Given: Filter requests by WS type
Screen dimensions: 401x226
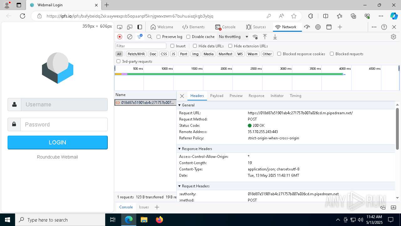Looking at the screenshot, I should pos(240,54).
